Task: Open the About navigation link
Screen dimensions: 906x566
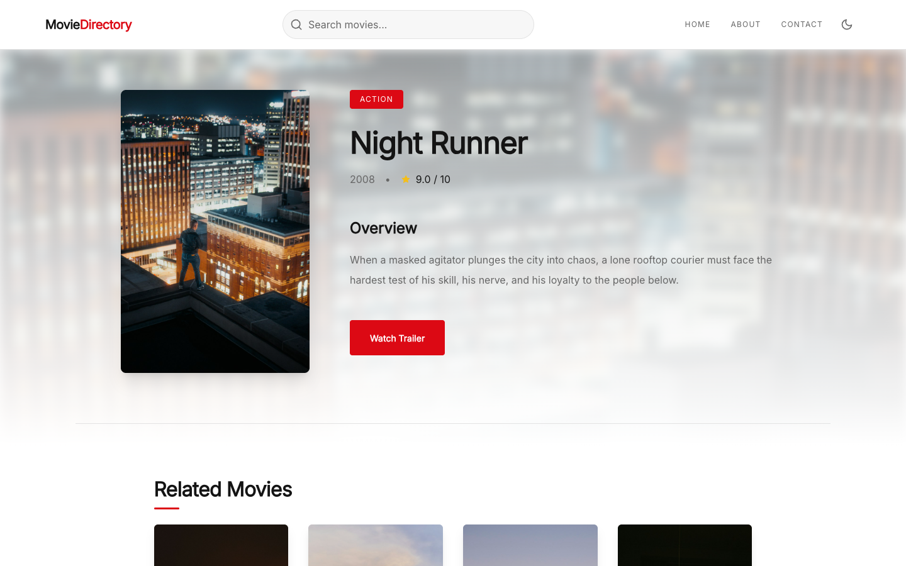Action: [x=746, y=25]
